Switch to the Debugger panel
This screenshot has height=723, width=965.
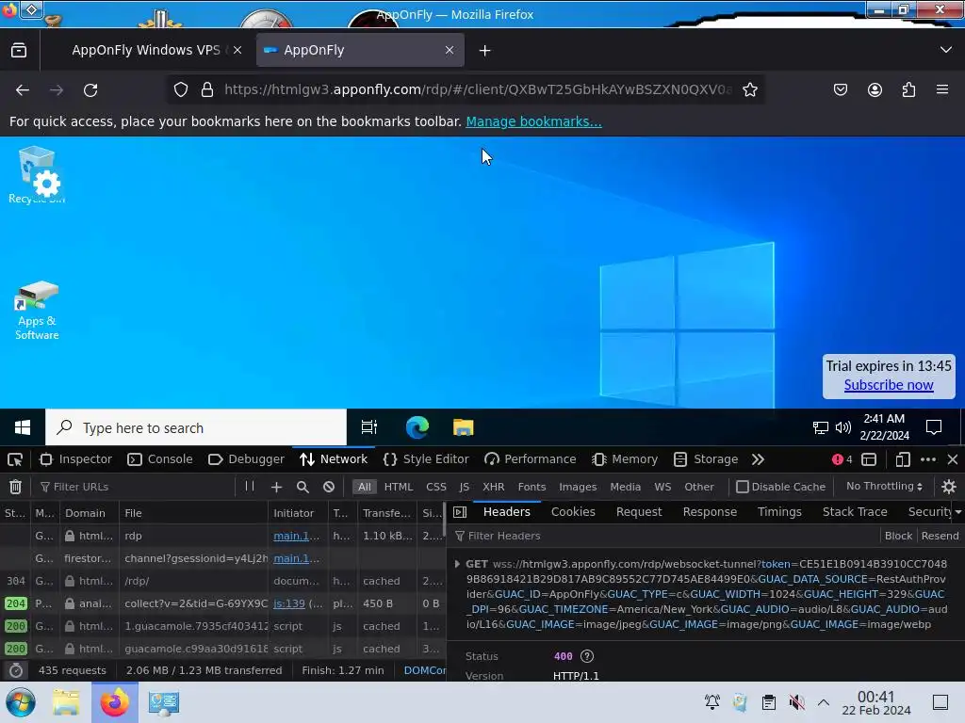[246, 459]
